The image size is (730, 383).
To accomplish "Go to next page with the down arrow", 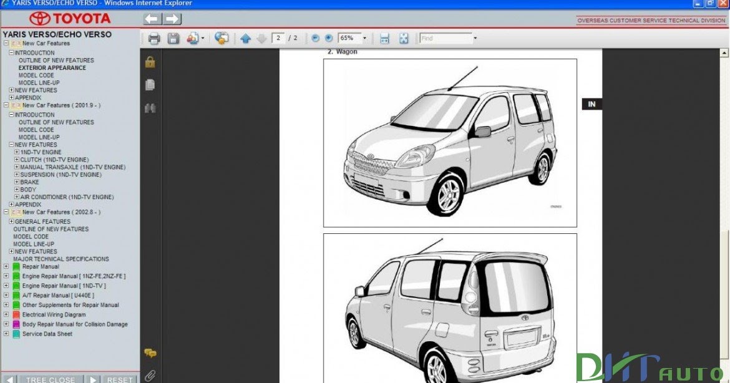I will point(261,39).
